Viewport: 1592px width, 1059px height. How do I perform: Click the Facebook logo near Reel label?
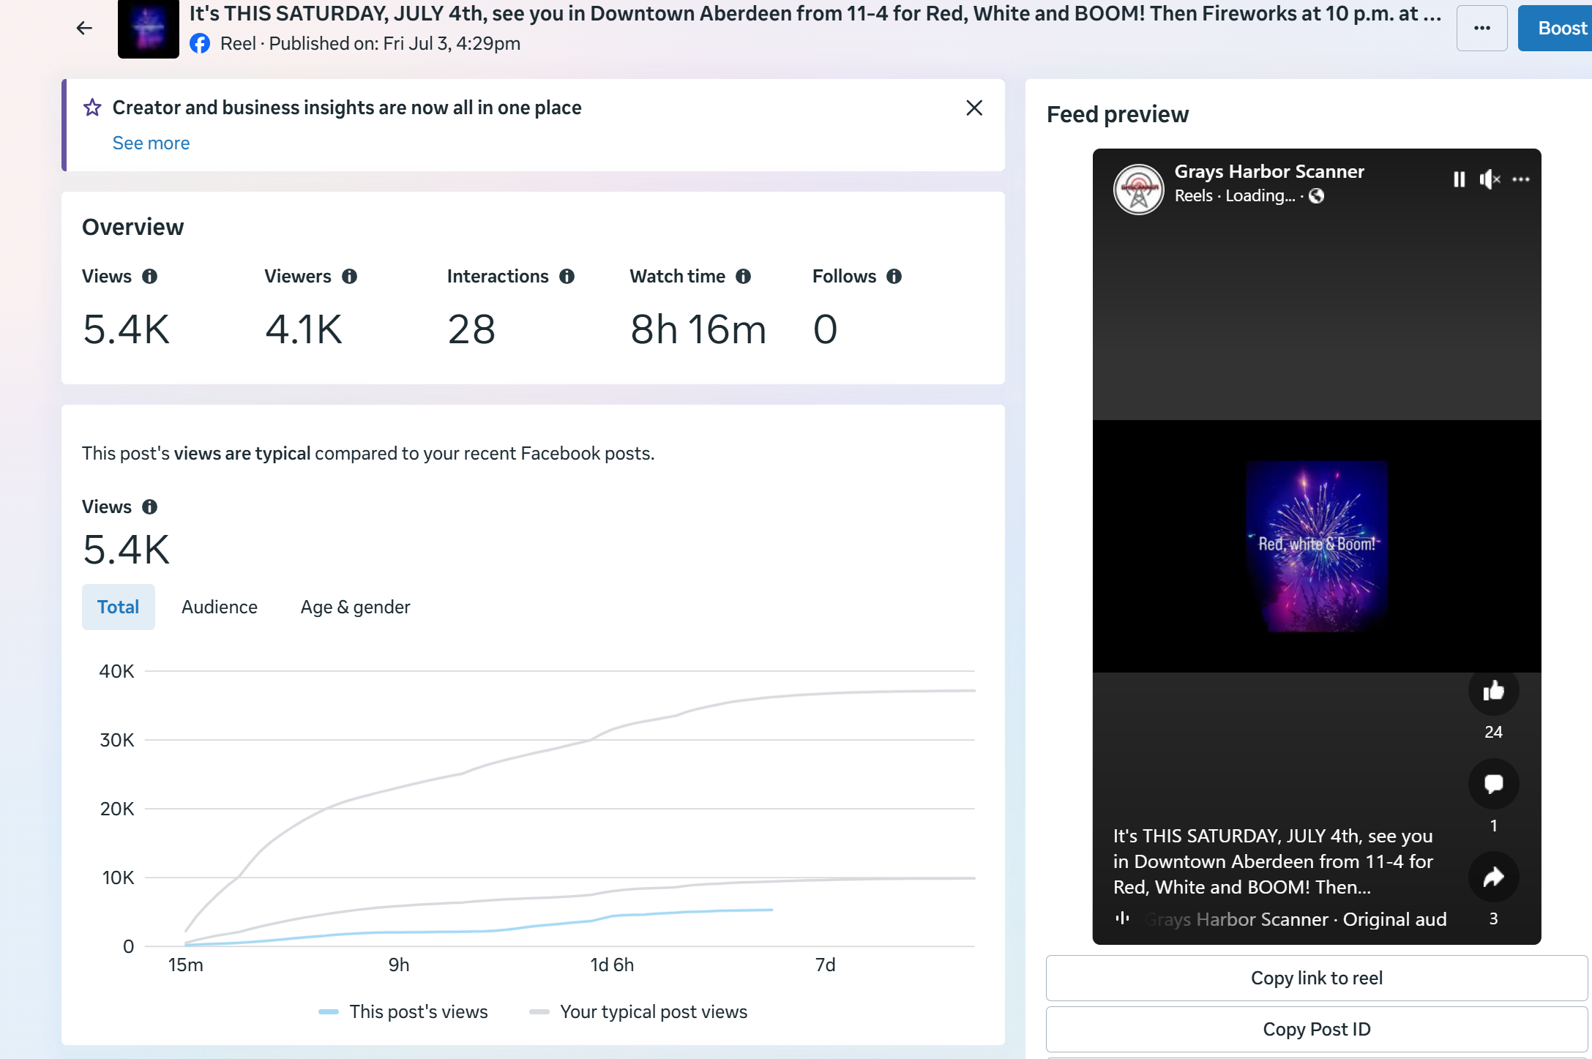click(200, 43)
